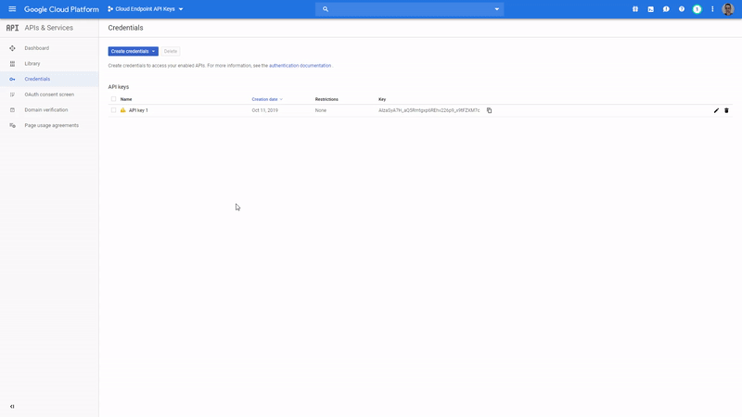The width and height of the screenshot is (742, 417).
Task: Click the Google Cloud Platform logo text
Action: (61, 9)
